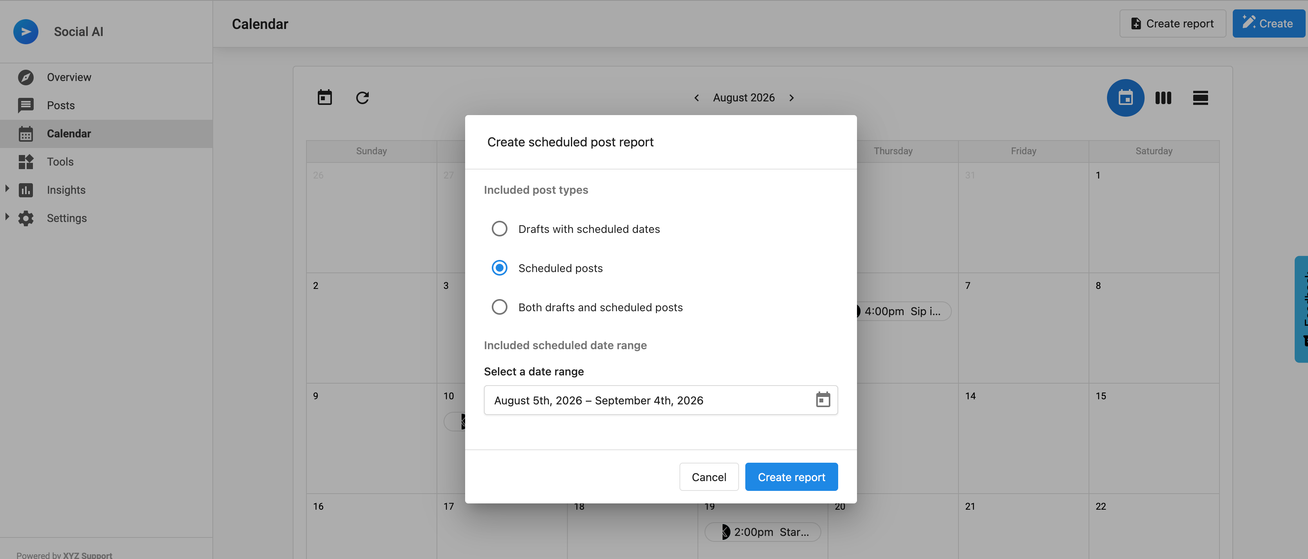Open Insights in sidebar

coord(106,190)
